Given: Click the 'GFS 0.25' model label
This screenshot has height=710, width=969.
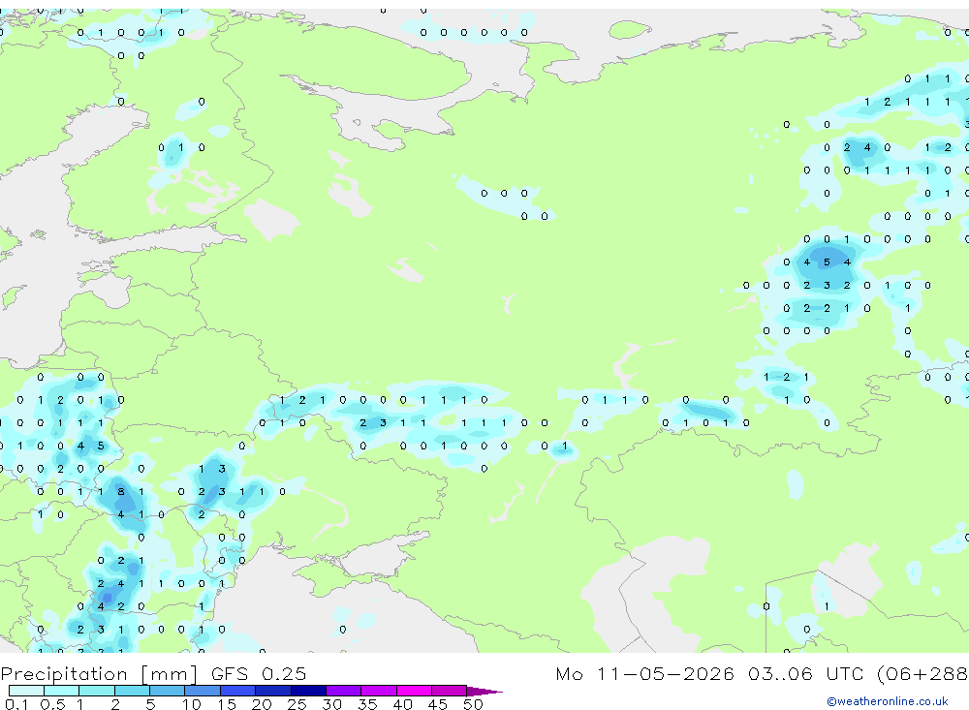Looking at the screenshot, I should click(259, 673).
